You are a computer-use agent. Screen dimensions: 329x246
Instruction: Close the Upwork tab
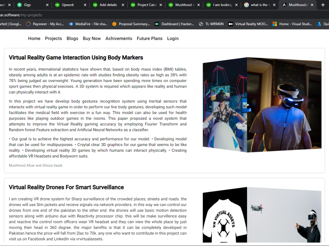point(85,5)
